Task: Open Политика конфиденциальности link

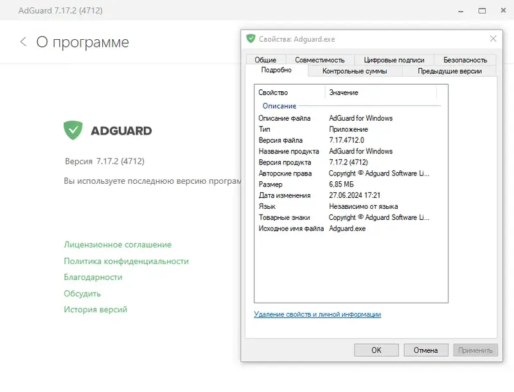Action: tap(126, 261)
